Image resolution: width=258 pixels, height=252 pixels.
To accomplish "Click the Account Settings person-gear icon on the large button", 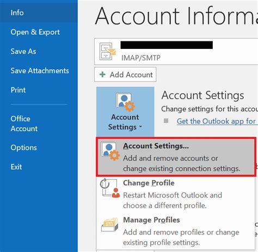I will 125,102.
